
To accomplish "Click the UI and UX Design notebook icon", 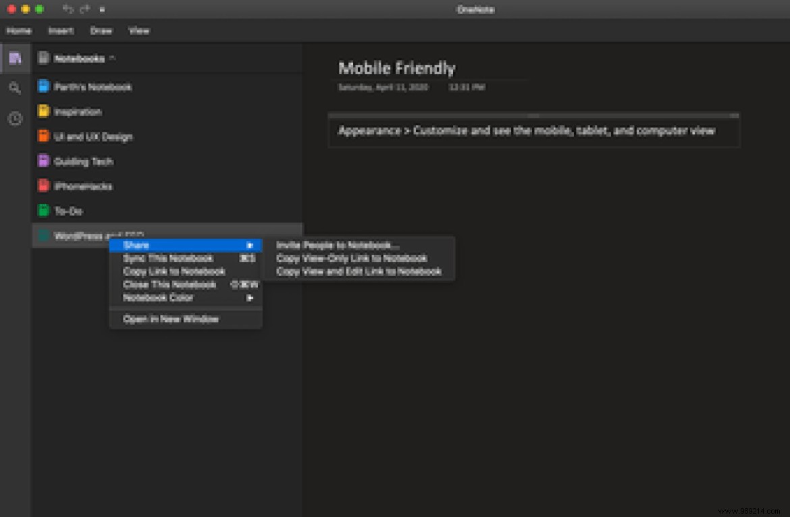I will pos(45,136).
